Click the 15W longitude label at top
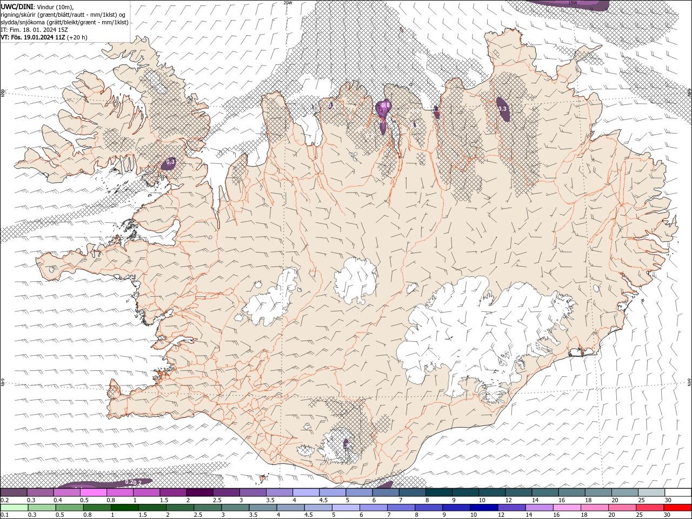This screenshot has width=692, height=519. (573, 3)
